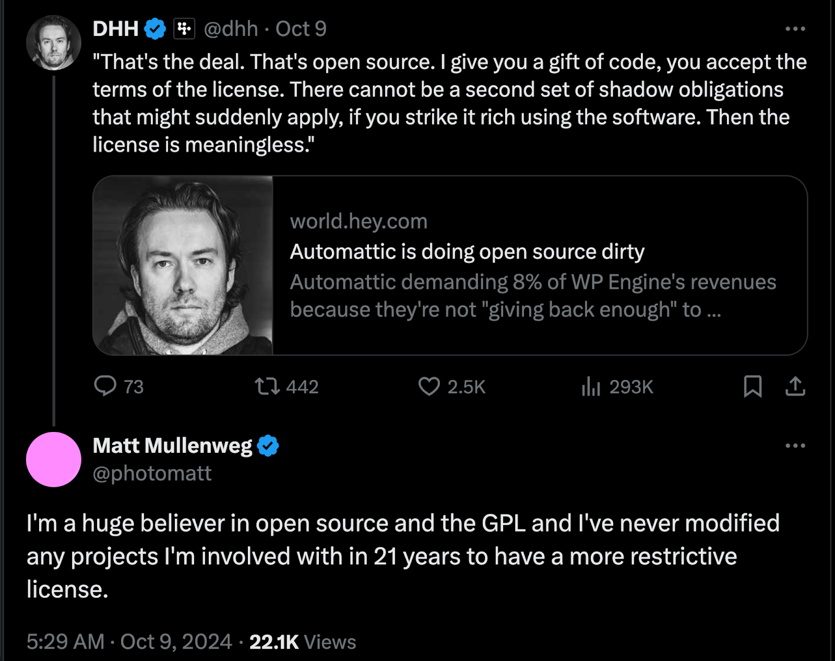This screenshot has width=835, height=661.
Task: Reply to the DHH tweet
Action: [x=105, y=387]
